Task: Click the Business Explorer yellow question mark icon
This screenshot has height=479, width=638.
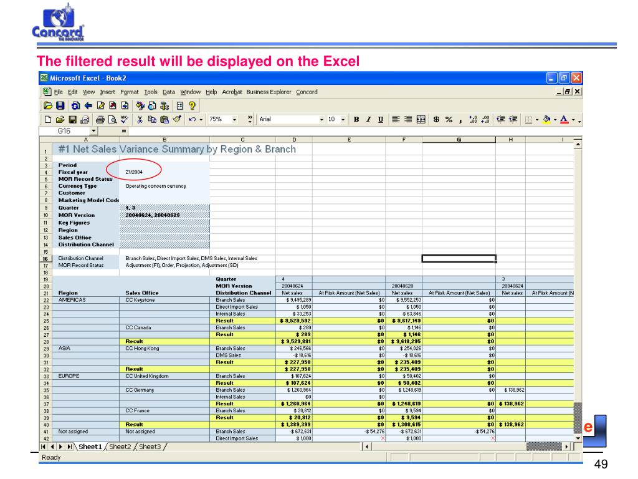Action: pyautogui.click(x=192, y=106)
